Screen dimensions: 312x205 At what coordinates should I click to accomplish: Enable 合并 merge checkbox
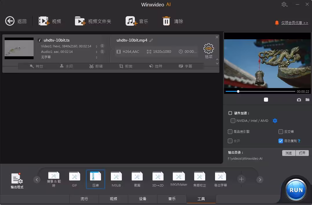[x=230, y=141]
